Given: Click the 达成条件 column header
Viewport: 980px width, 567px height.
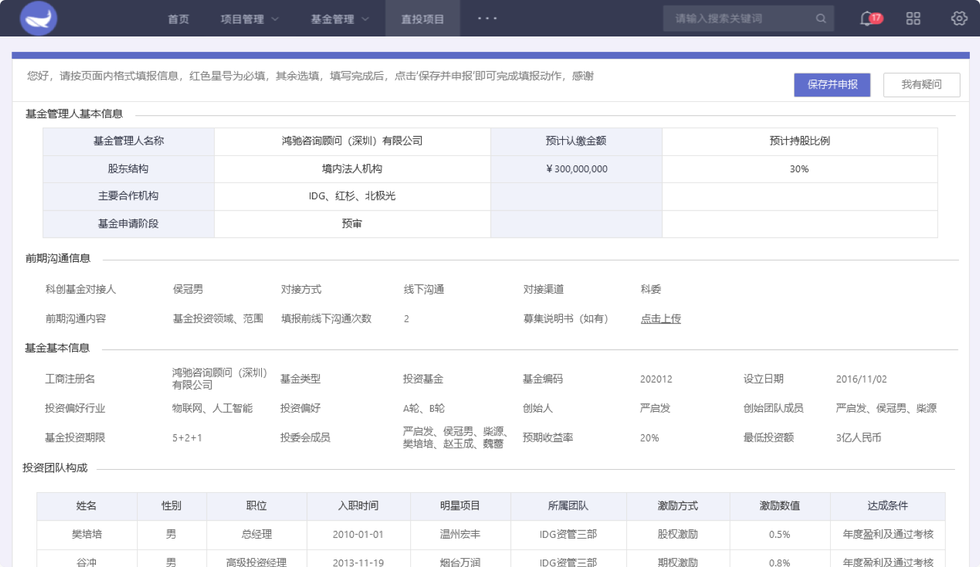Looking at the screenshot, I should [x=888, y=506].
